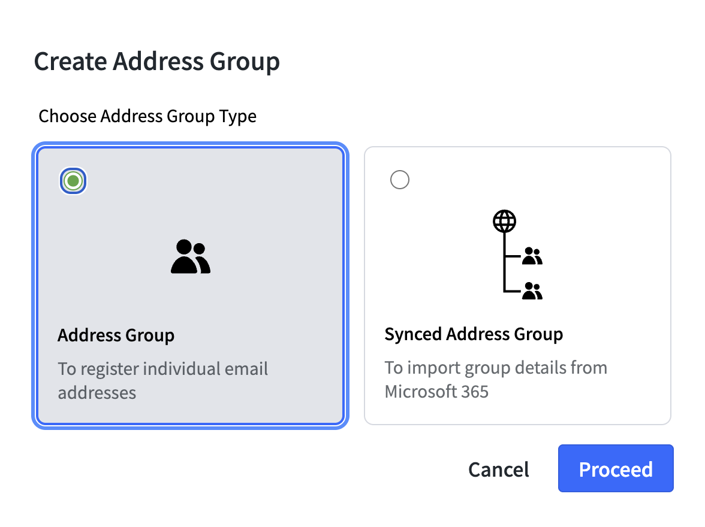Screen dimensions: 705x527
Task: Click the Proceed button
Action: coord(616,468)
